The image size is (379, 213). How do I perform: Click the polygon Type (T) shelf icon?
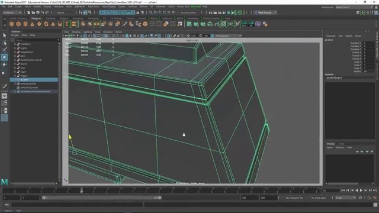pos(67,24)
